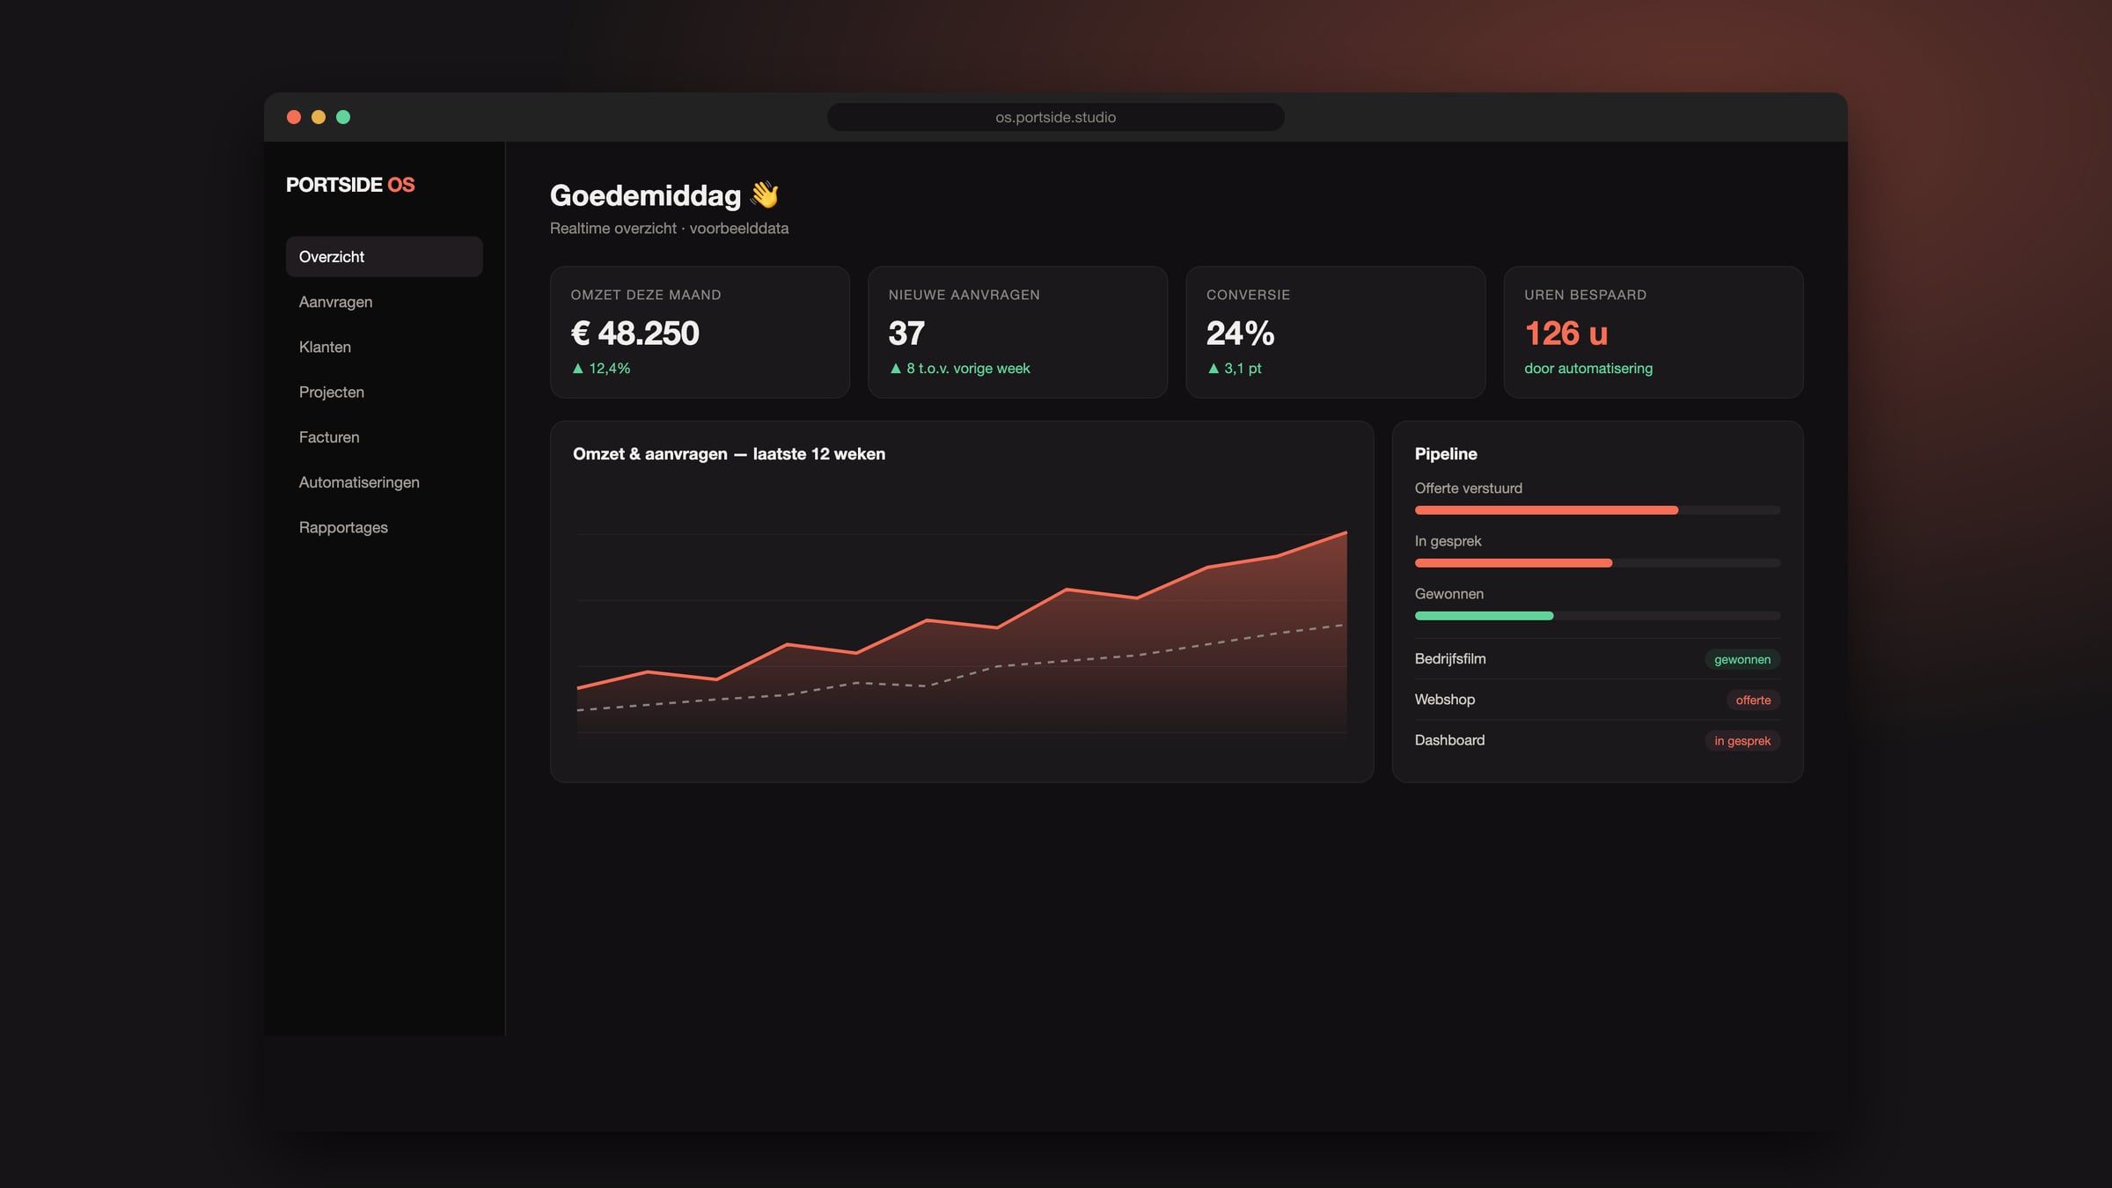Click the up arrow beside 8 t.o.v. vorige week
This screenshot has width=2112, height=1188.
coord(896,369)
